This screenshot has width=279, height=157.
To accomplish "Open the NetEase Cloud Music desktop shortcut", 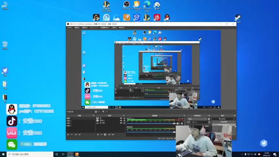I will coord(157,18).
